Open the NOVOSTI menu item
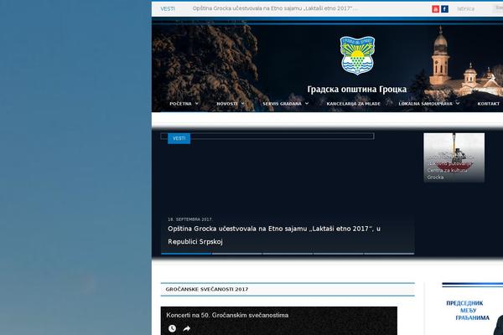503x335 pixels. 227,104
